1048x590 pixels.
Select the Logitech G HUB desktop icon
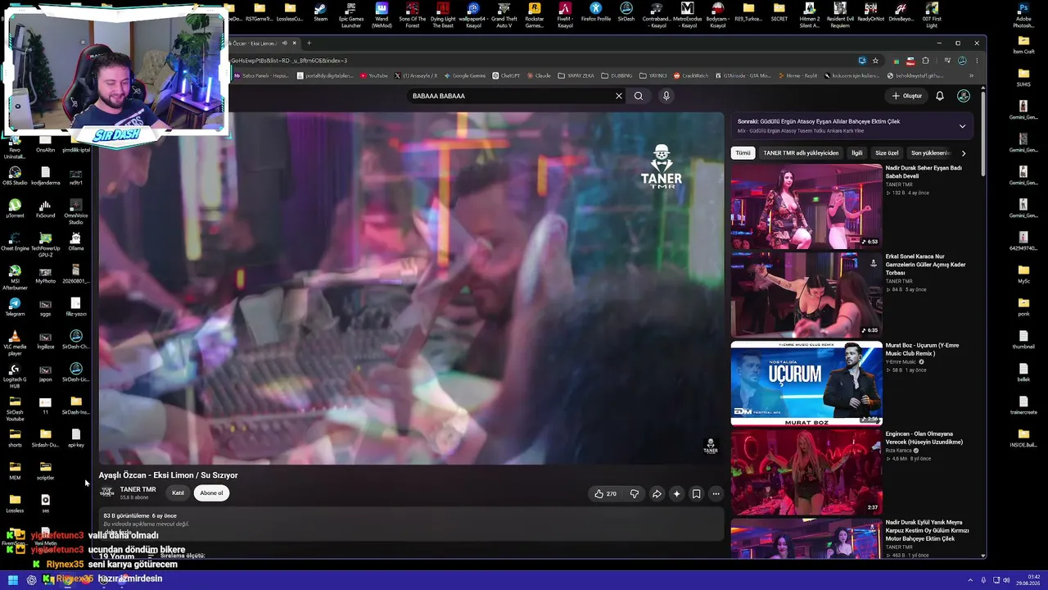[15, 376]
